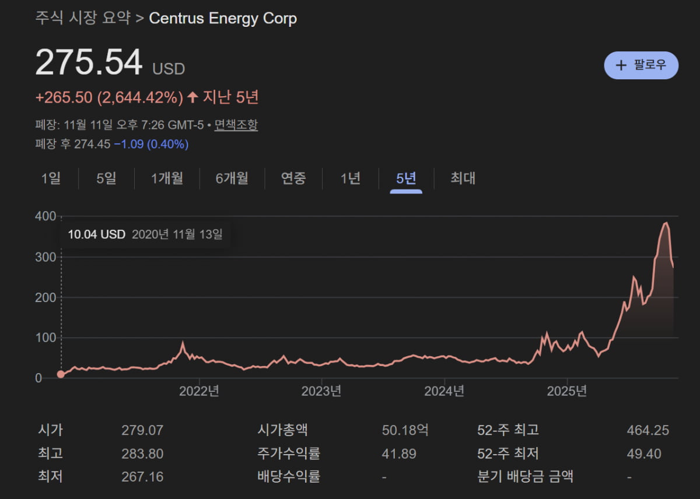Click the active 5년 tab
Image resolution: width=700 pixels, height=499 pixels.
(406, 178)
